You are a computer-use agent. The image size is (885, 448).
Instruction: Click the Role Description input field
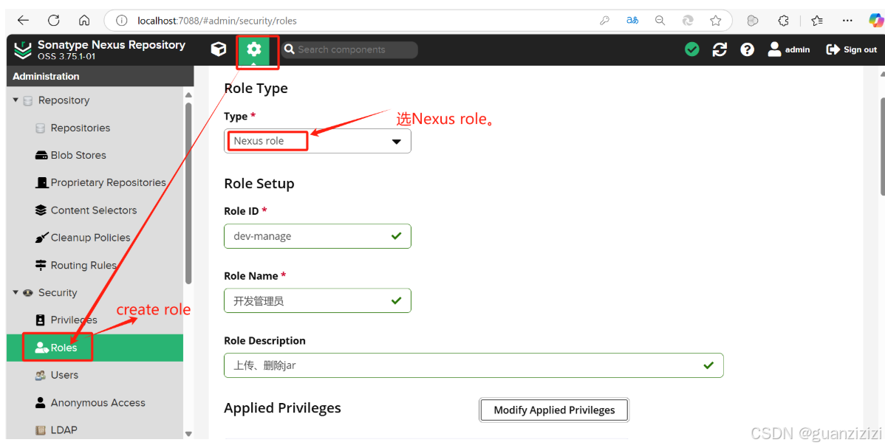click(474, 365)
